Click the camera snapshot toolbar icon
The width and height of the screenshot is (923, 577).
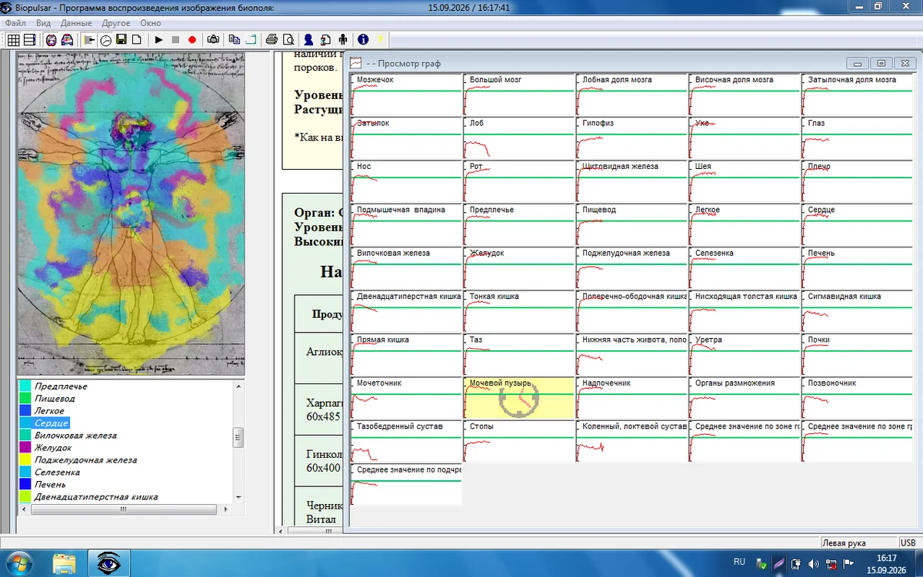pos(213,39)
